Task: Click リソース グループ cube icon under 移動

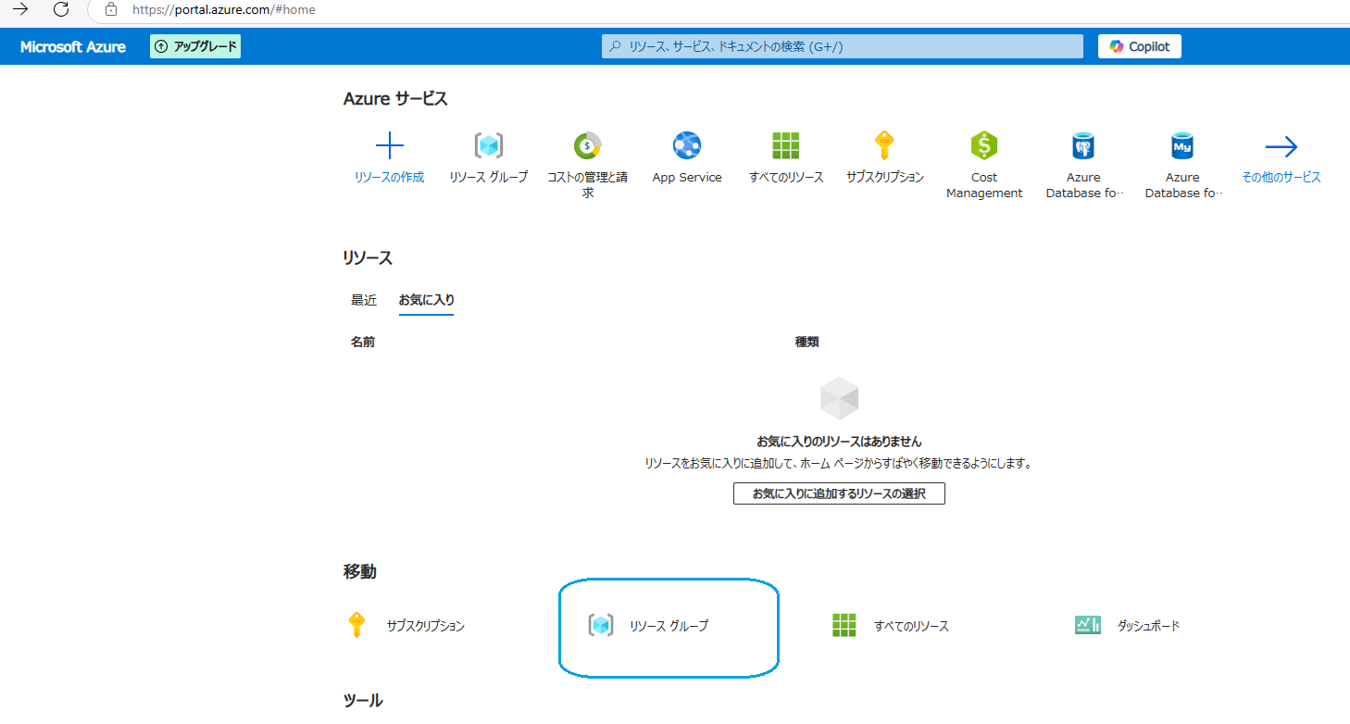Action: pyautogui.click(x=601, y=626)
